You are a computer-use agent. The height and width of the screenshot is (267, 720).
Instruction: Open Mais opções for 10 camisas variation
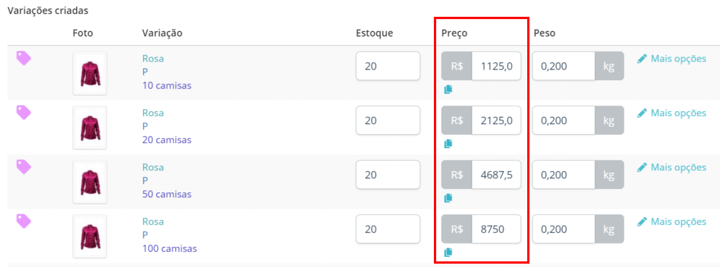click(x=672, y=58)
